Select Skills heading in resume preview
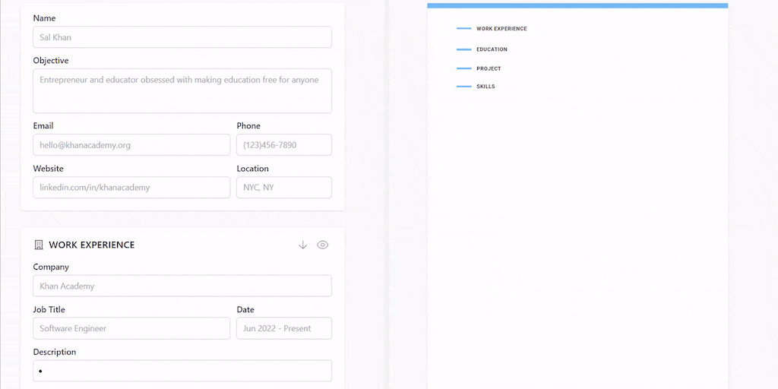Image resolution: width=778 pixels, height=389 pixels. coord(485,87)
